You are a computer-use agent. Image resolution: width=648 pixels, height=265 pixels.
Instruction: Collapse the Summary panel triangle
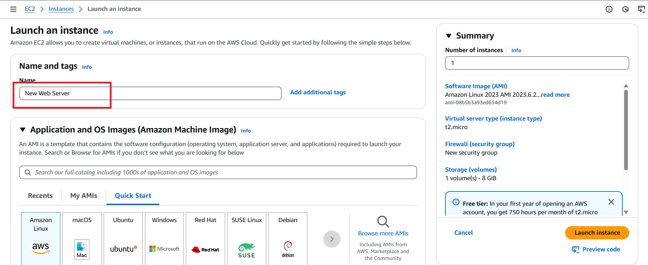[x=449, y=36]
